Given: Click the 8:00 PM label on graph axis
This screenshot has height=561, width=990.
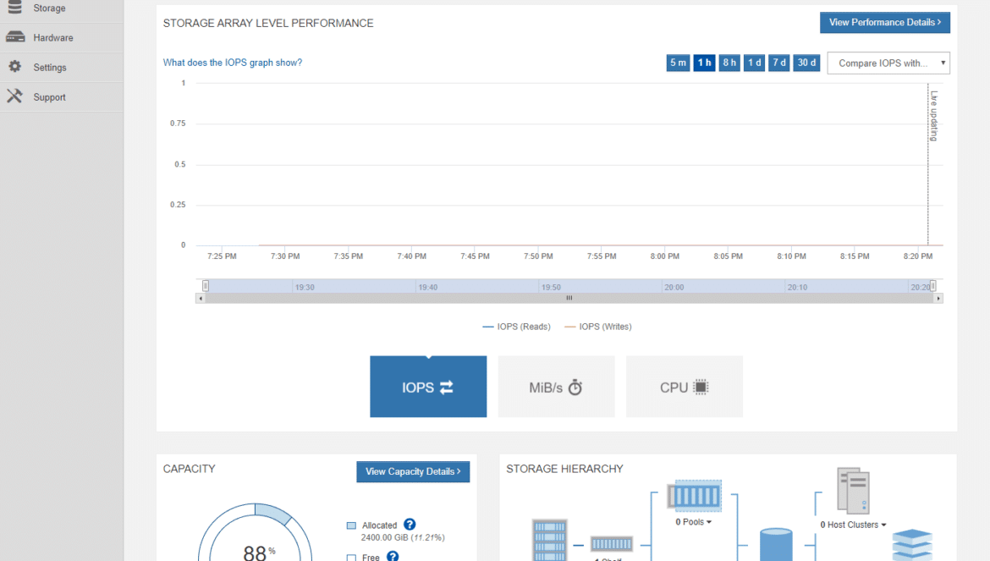Looking at the screenshot, I should coord(665,256).
